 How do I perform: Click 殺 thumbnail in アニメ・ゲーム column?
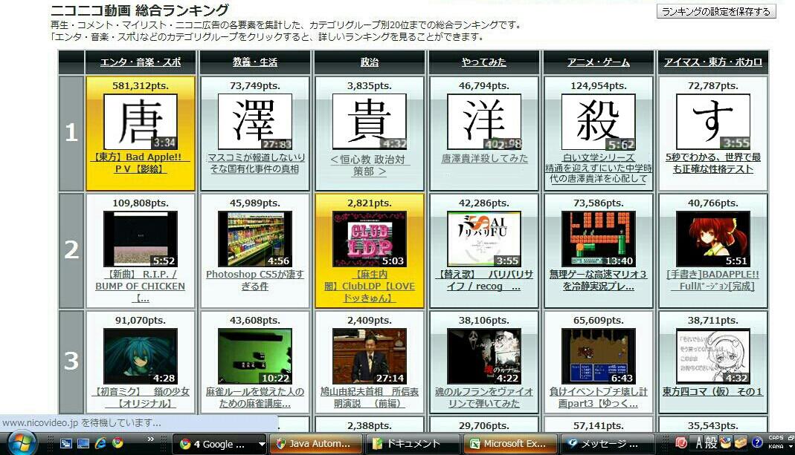click(598, 122)
